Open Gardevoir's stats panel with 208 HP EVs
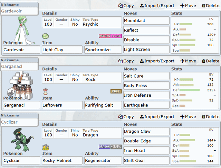 point(195,35)
